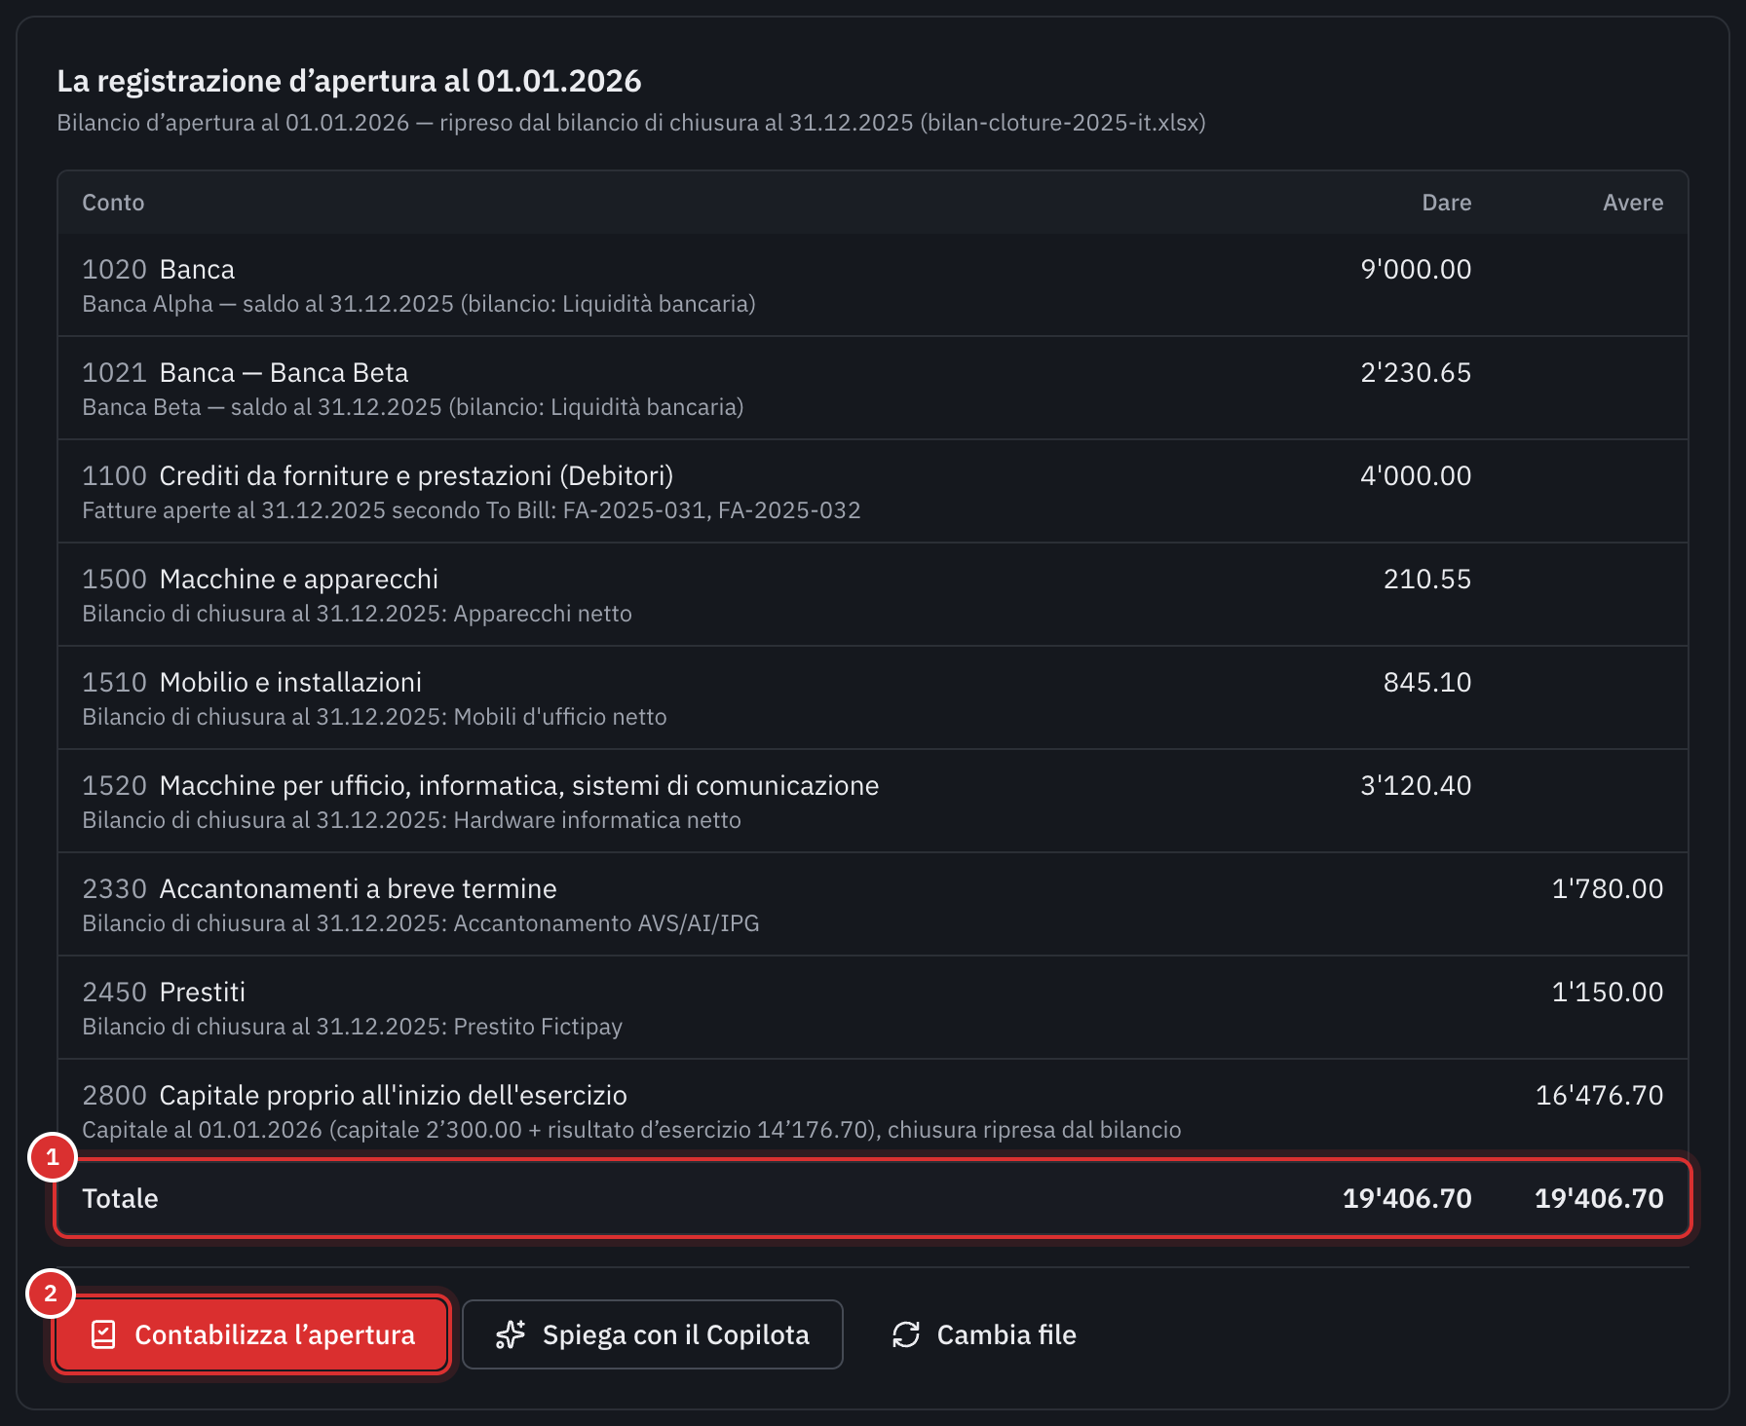Click the Dare amount 845.10
The height and width of the screenshot is (1426, 1746).
1427,682
